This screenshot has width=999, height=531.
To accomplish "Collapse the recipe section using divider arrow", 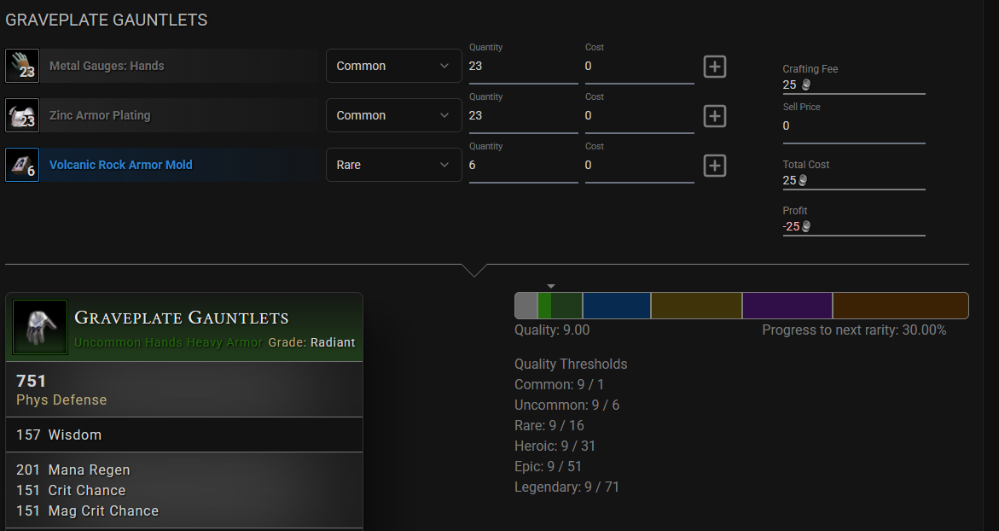I will point(474,270).
